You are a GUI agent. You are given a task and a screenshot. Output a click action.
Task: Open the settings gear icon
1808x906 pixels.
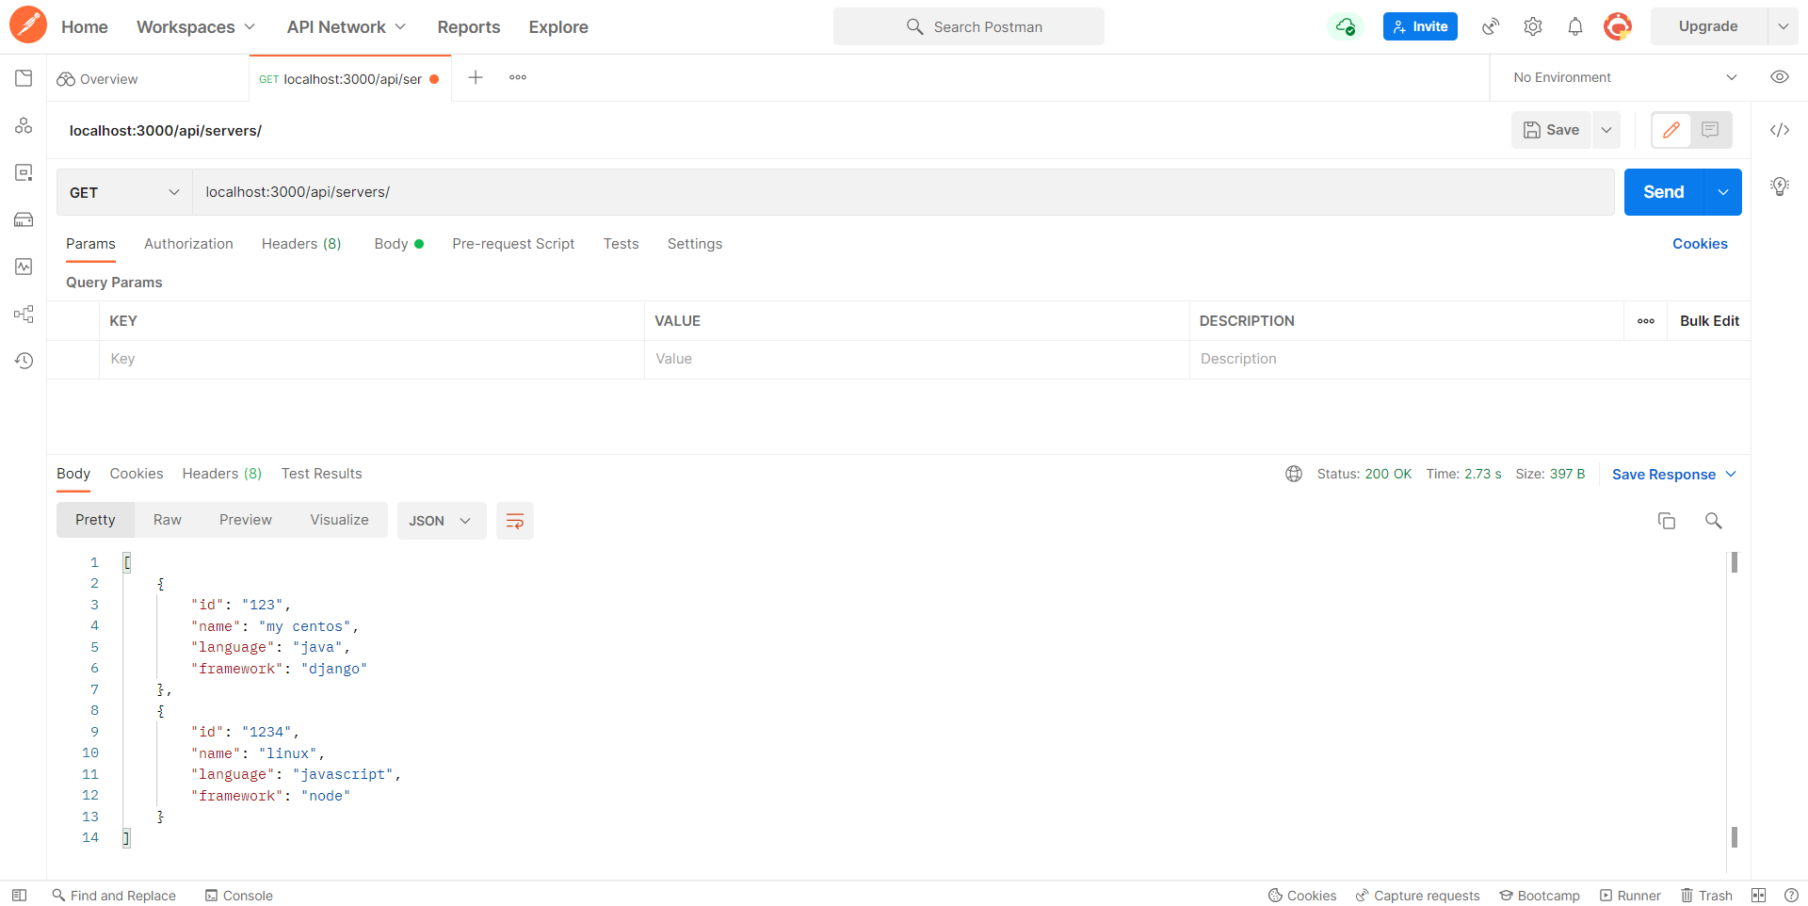1533,26
